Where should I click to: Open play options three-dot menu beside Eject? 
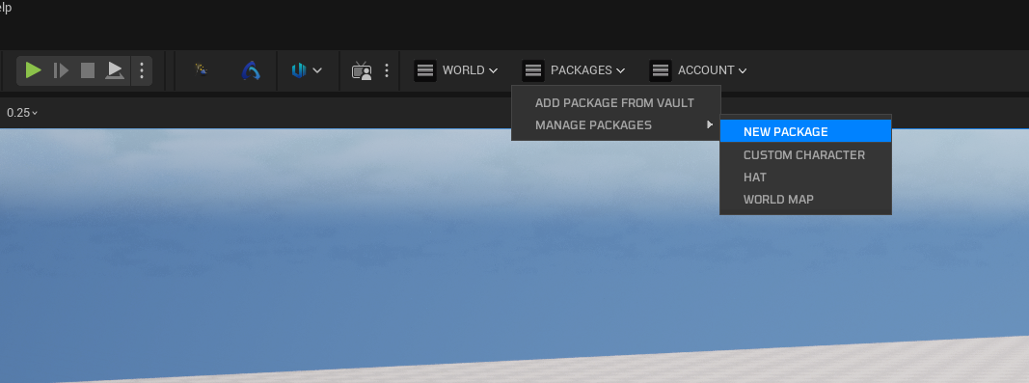(x=142, y=70)
